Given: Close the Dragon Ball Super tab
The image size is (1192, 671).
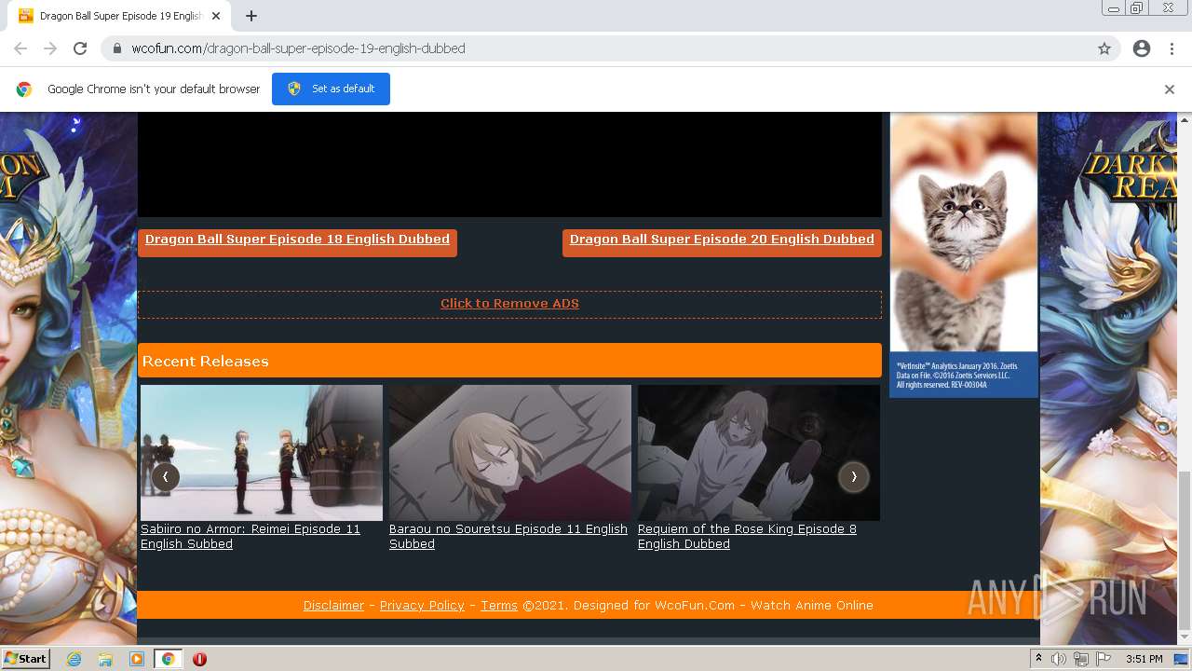Looking at the screenshot, I should tap(216, 16).
